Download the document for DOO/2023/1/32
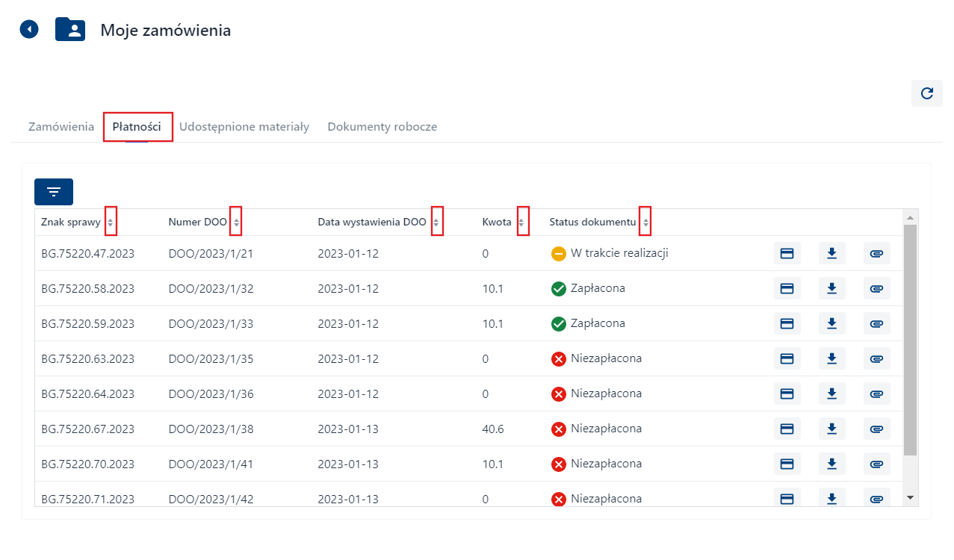Screen dimensions: 954x560 pyautogui.click(x=831, y=288)
